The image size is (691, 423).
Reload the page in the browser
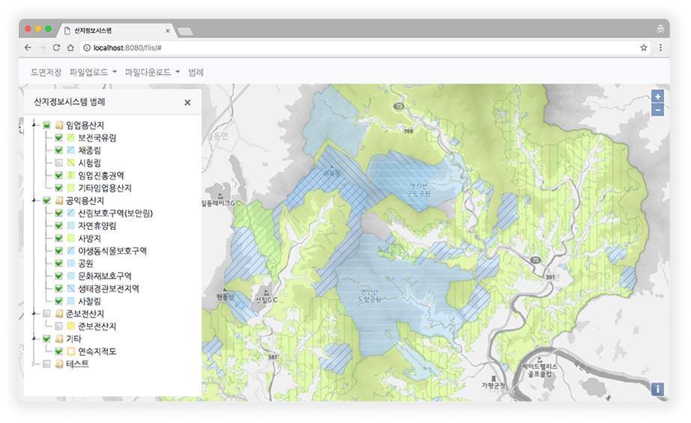click(x=56, y=47)
